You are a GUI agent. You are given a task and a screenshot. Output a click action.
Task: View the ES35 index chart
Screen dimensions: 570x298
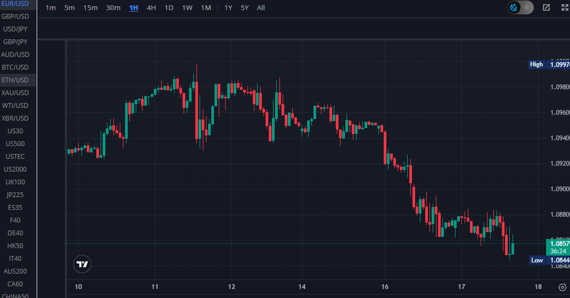point(15,207)
